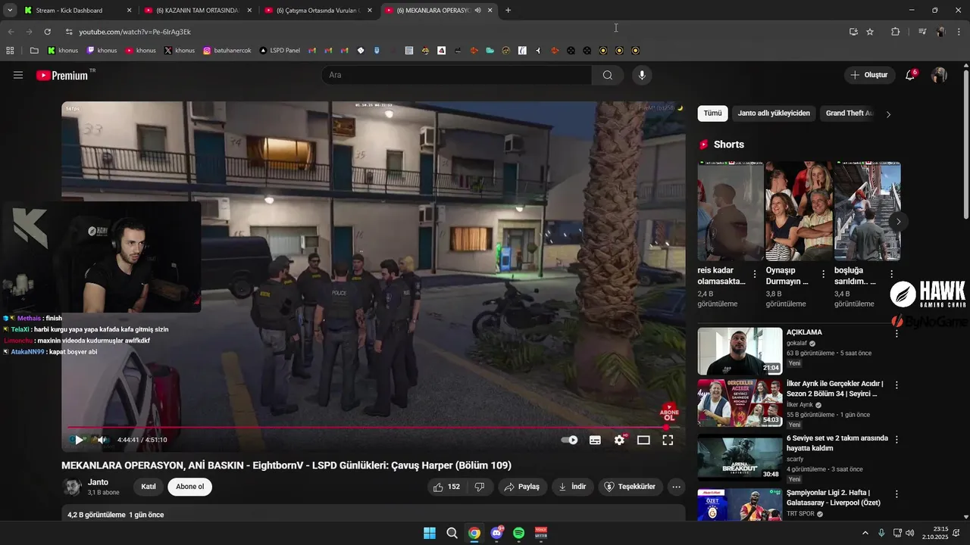Image resolution: width=970 pixels, height=545 pixels.
Task: Dislike the video
Action: pyautogui.click(x=480, y=487)
